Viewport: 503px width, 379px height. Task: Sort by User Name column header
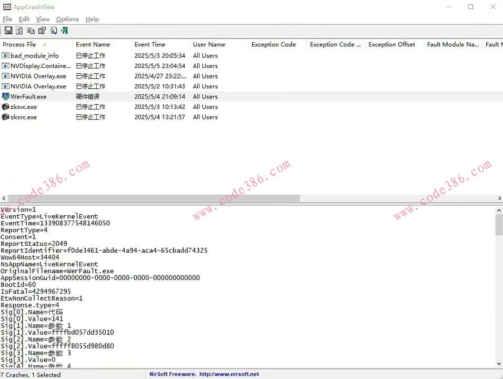coord(219,45)
